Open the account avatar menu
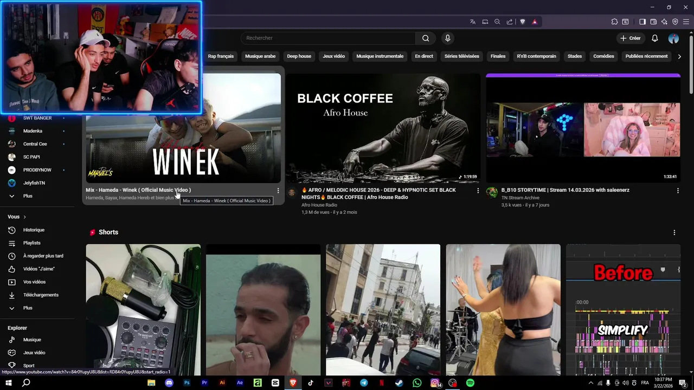Viewport: 694px width, 390px height. pos(673,38)
